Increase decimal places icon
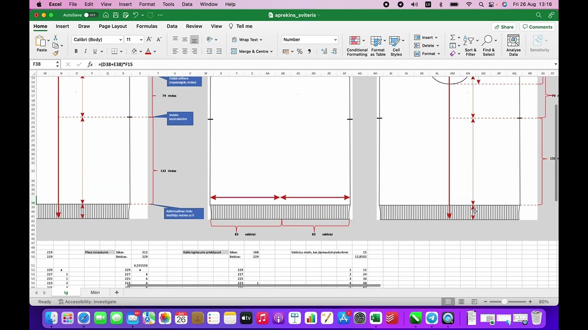The image size is (588, 330). (x=324, y=51)
